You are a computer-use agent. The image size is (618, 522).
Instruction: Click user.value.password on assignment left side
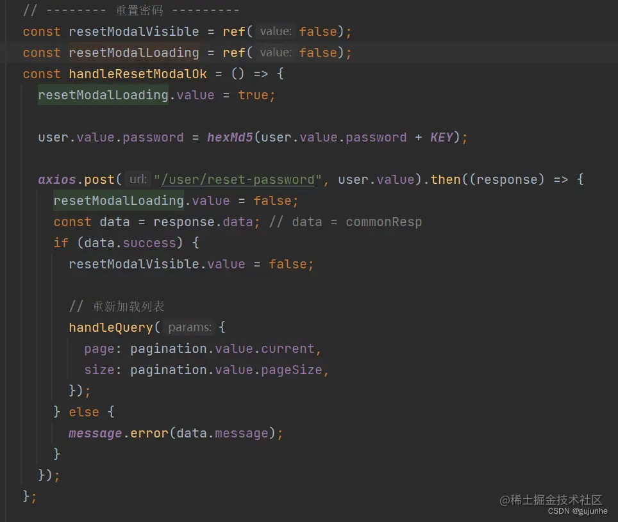pos(111,138)
